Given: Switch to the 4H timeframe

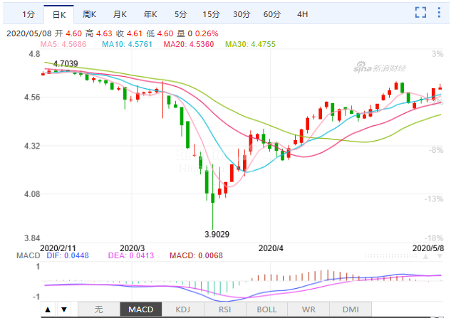Looking at the screenshot, I should click(303, 14).
